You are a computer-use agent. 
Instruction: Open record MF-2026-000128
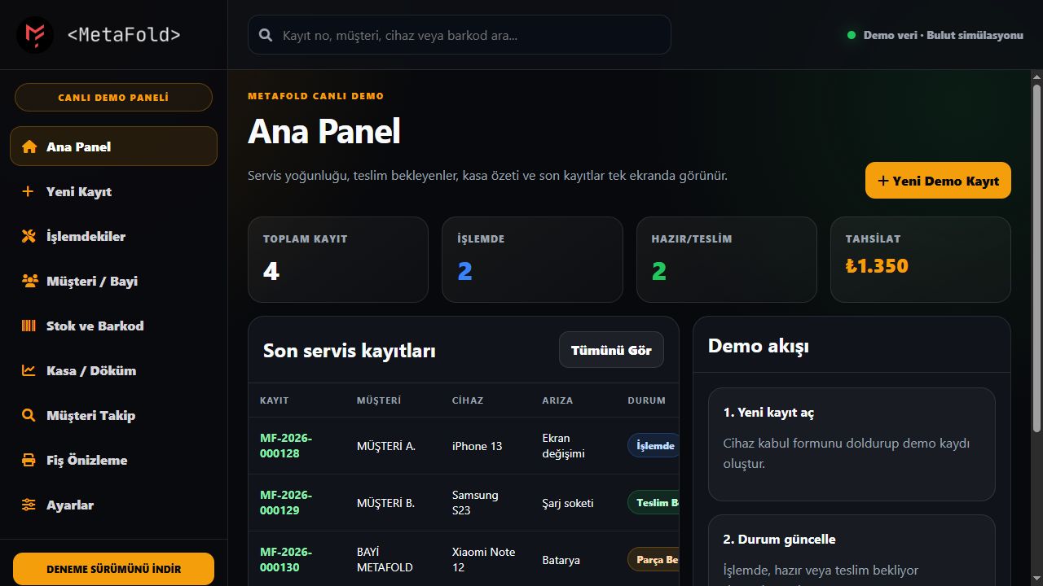pos(286,445)
